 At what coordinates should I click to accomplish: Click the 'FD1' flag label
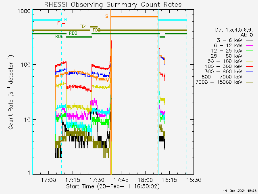pos(83,26)
